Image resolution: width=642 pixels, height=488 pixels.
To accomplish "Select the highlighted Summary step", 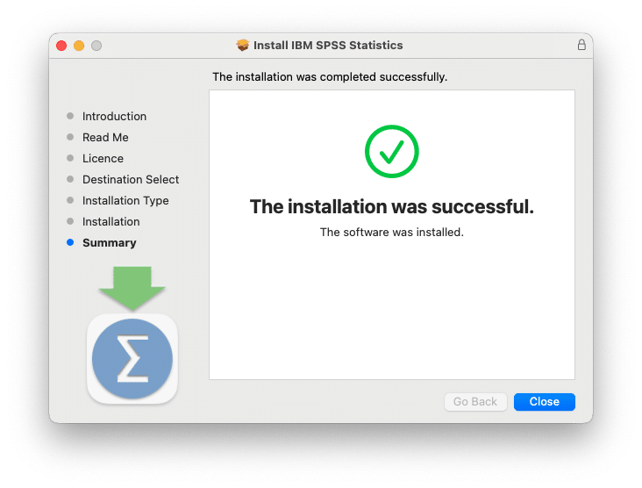I will pos(110,243).
